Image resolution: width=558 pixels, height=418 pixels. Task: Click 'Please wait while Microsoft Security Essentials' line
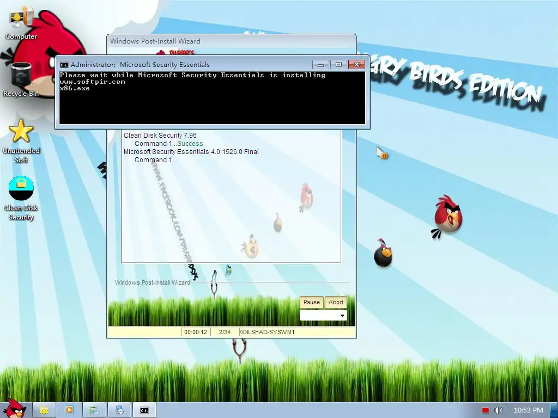tap(192, 75)
